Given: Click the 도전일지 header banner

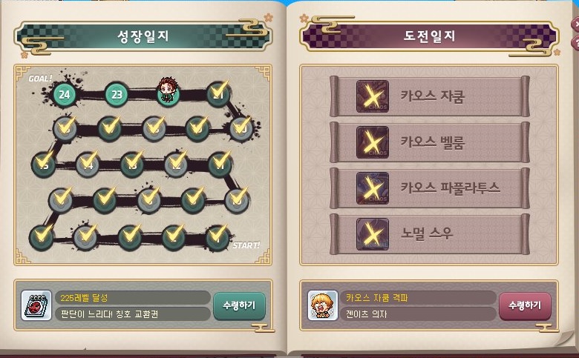Looking at the screenshot, I should pyautogui.click(x=429, y=36).
